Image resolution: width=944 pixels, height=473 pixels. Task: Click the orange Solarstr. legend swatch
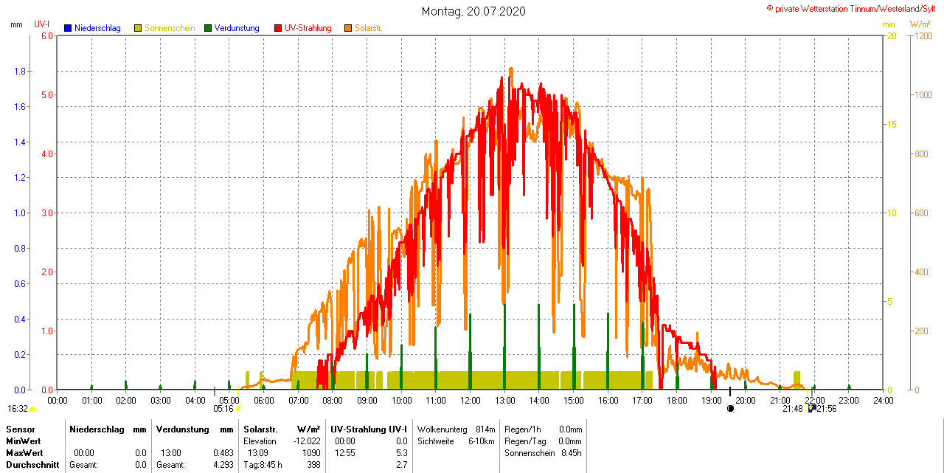(x=348, y=28)
